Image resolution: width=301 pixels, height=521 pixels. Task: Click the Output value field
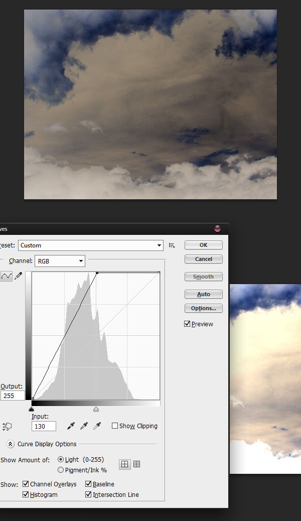pyautogui.click(x=13, y=396)
